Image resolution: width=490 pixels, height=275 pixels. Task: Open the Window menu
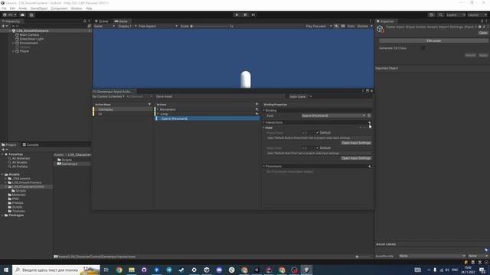click(77, 8)
